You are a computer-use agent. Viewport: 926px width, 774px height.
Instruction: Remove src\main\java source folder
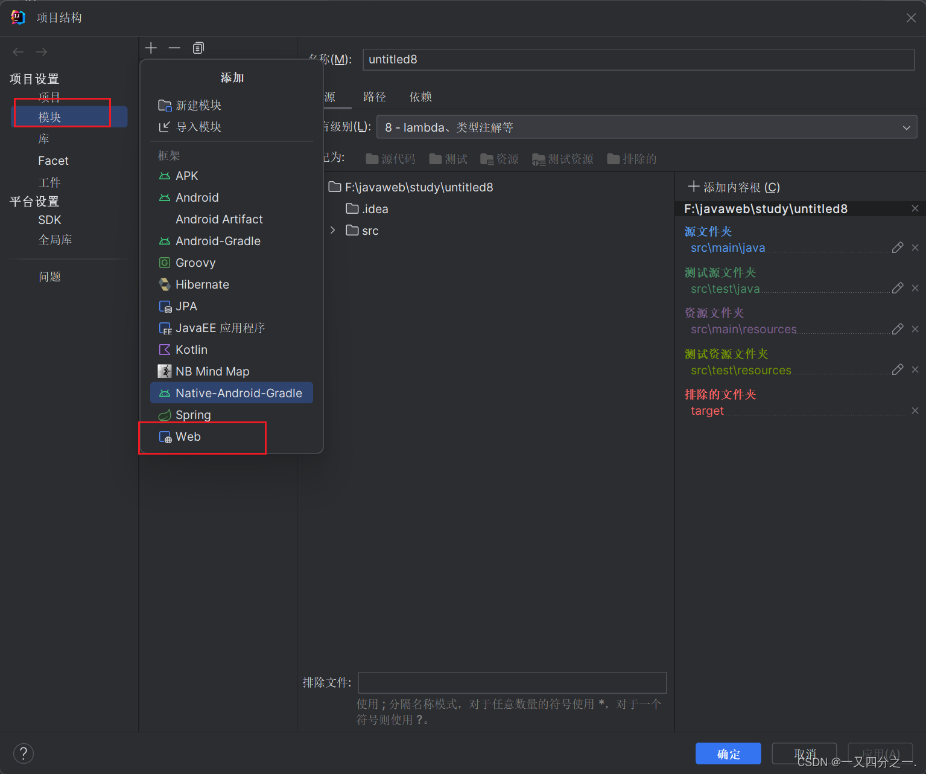point(915,248)
